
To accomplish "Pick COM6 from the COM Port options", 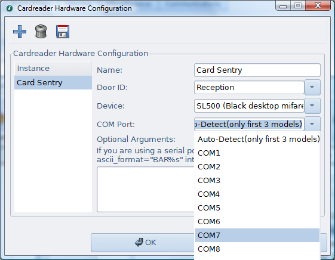I will (x=257, y=222).
